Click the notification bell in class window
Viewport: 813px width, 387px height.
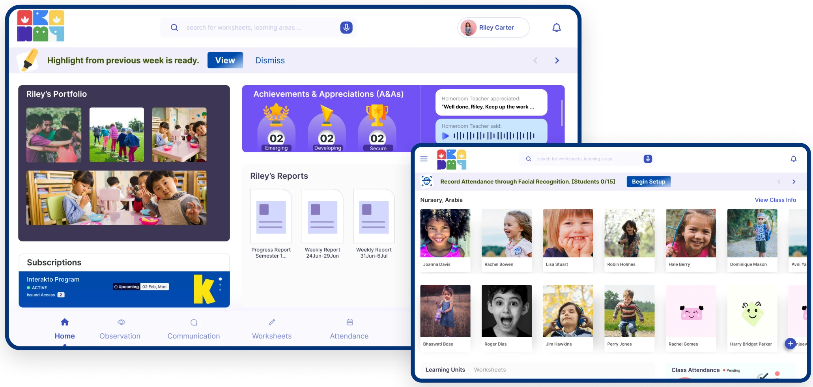click(793, 159)
